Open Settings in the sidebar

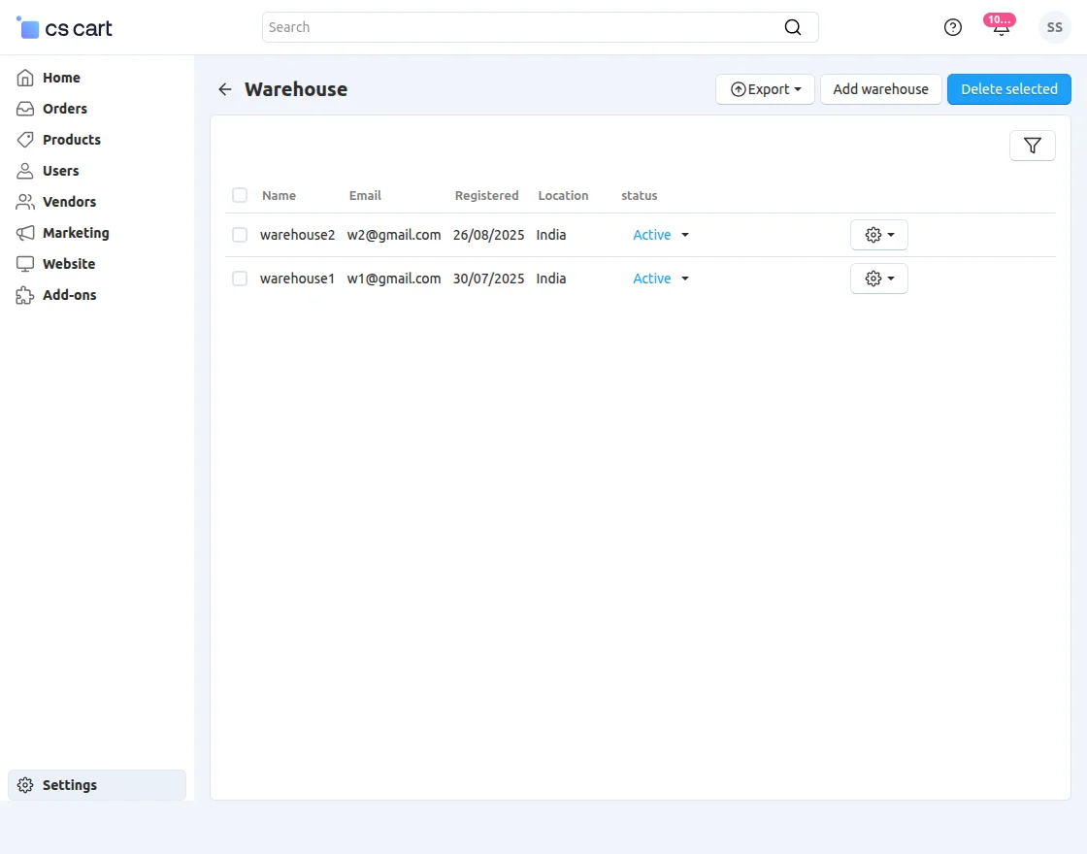(x=69, y=785)
